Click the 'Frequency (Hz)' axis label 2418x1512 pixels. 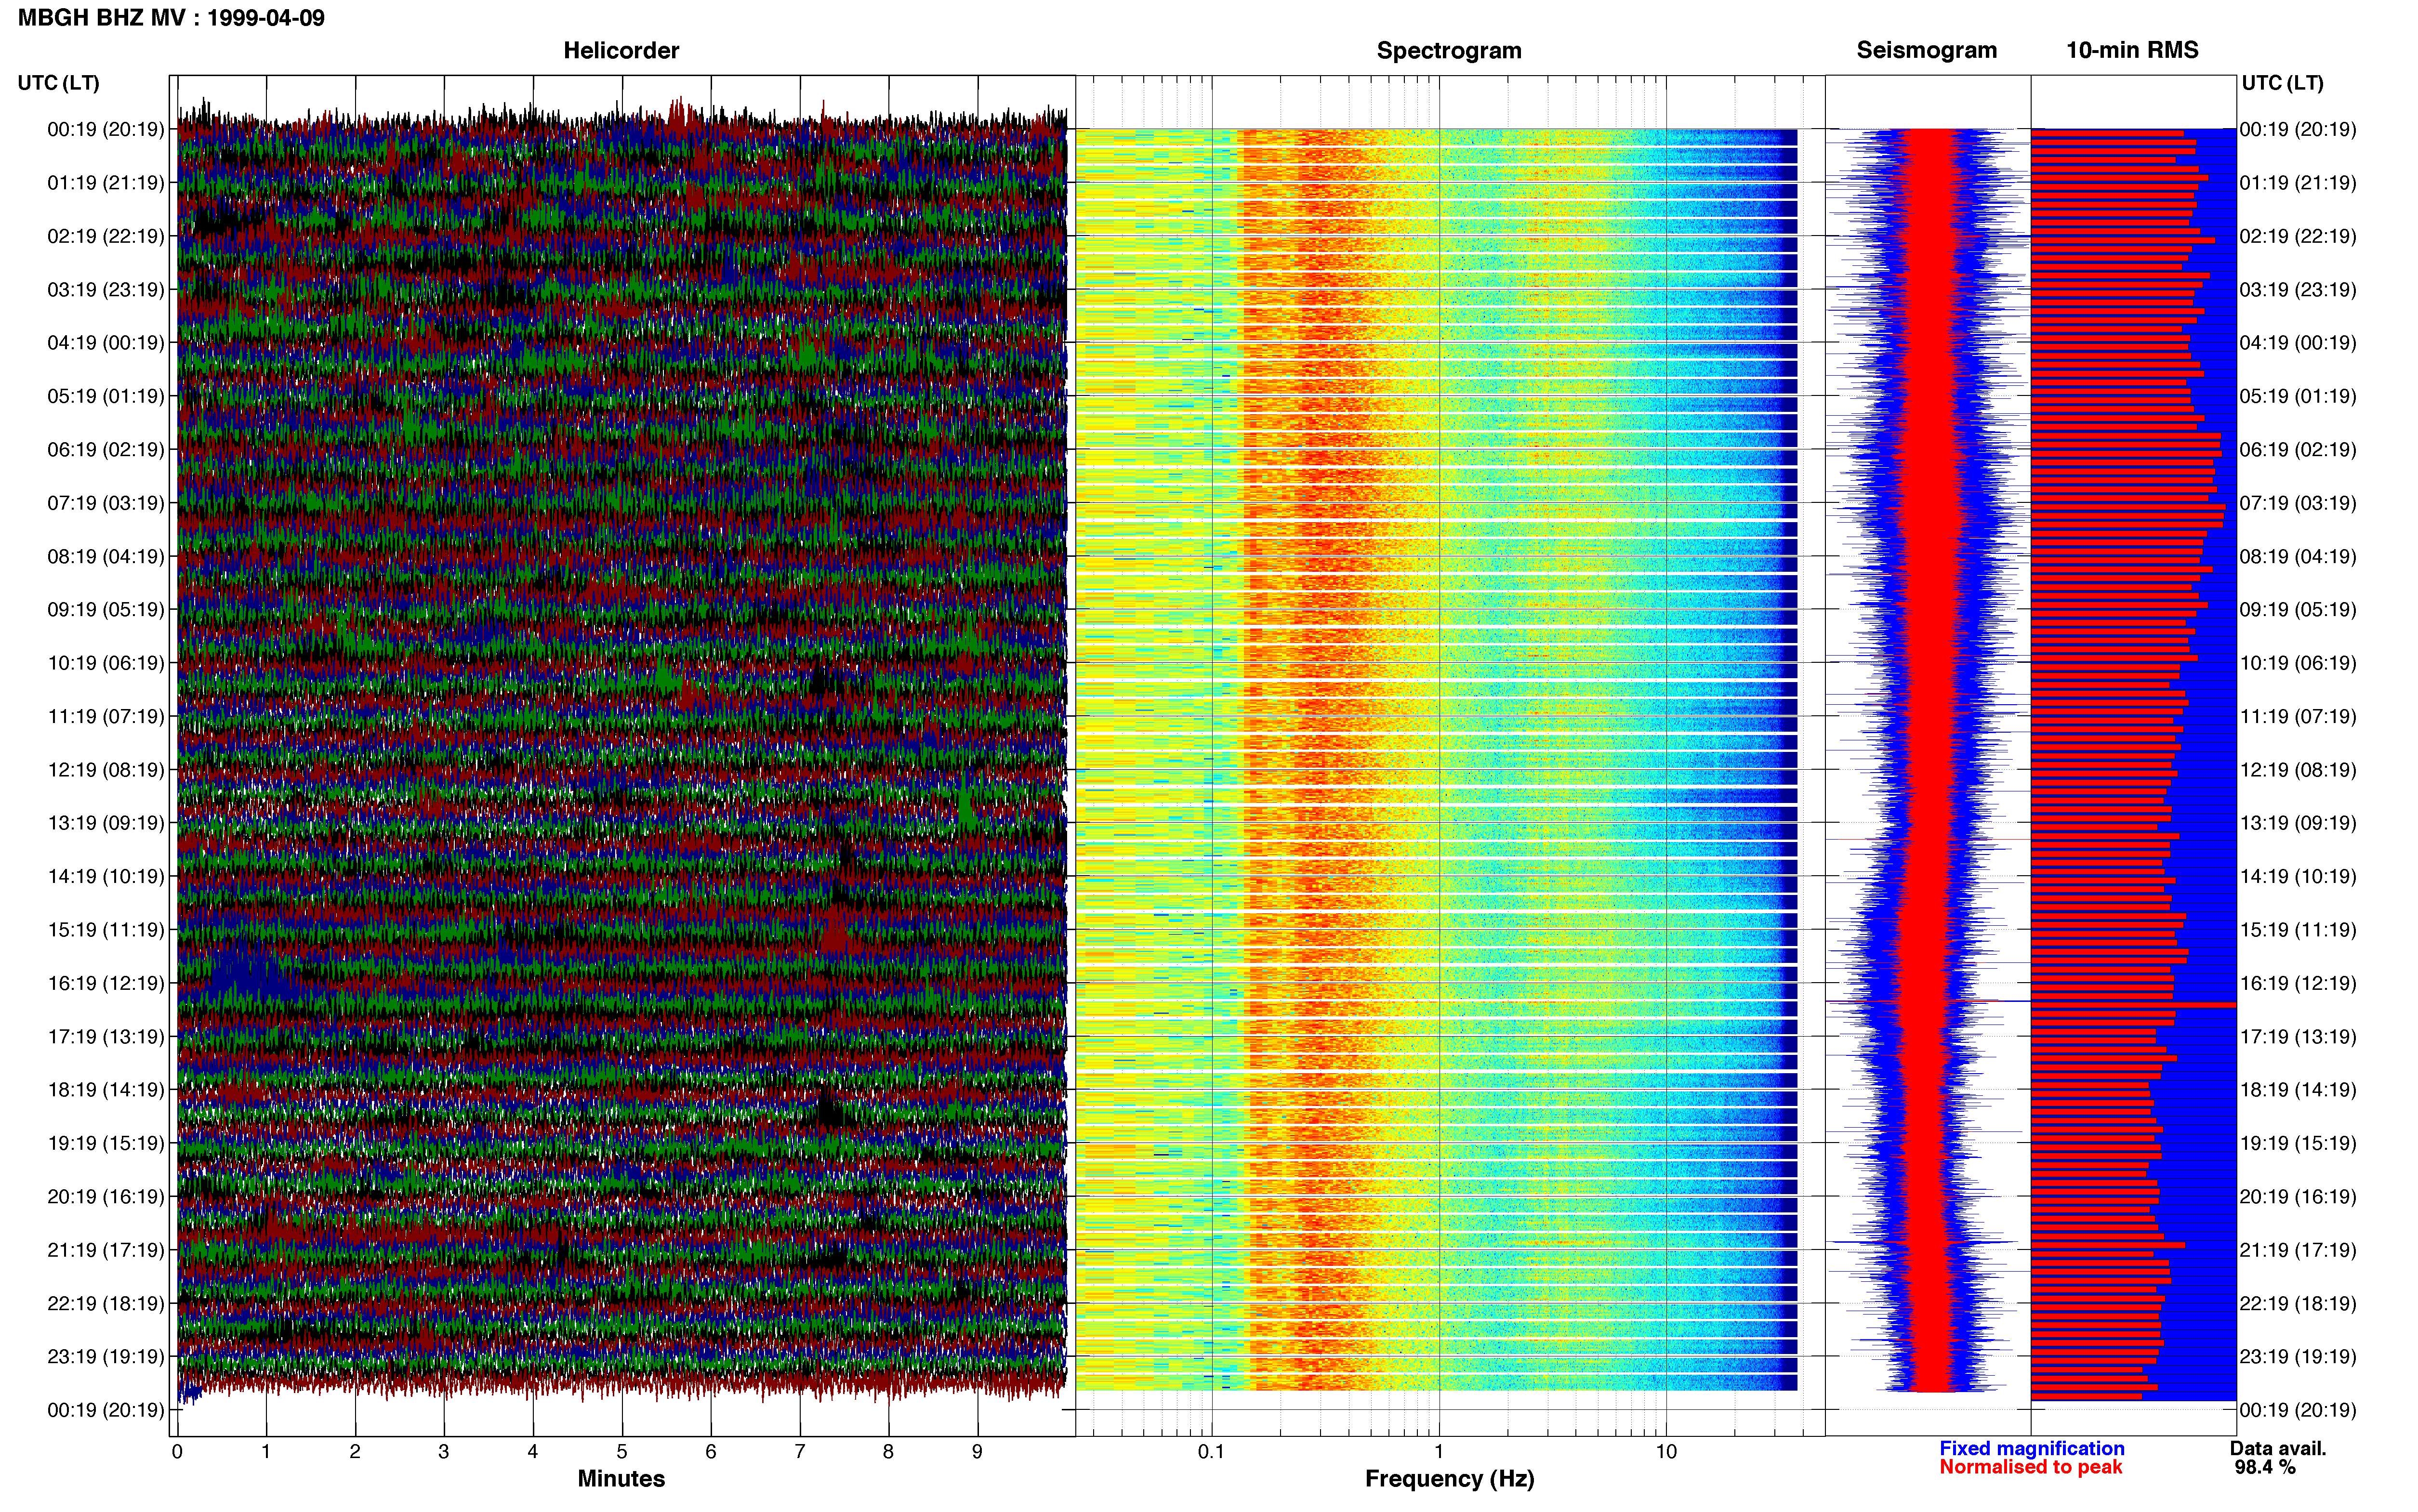1449,1479
